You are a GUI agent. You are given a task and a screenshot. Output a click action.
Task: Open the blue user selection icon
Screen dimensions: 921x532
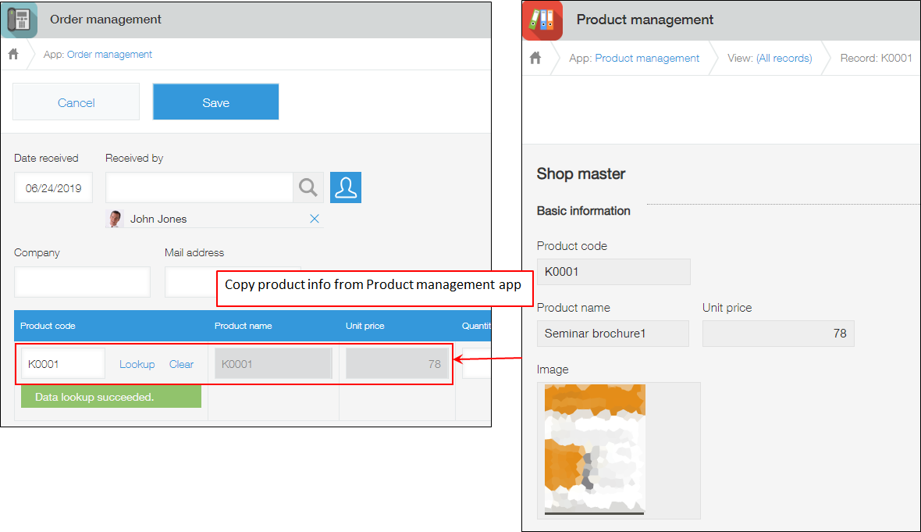345,187
